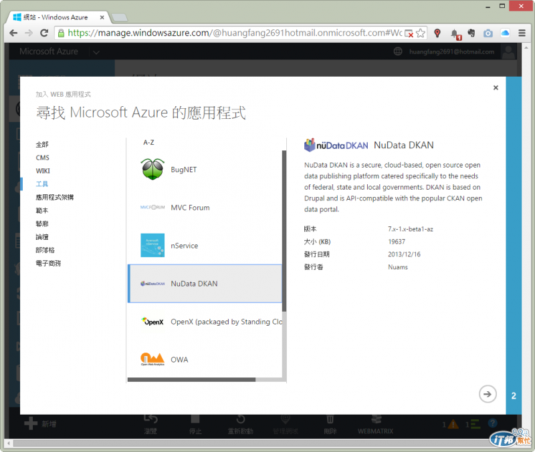Select the 工具 category
The height and width of the screenshot is (452, 535).
[42, 184]
